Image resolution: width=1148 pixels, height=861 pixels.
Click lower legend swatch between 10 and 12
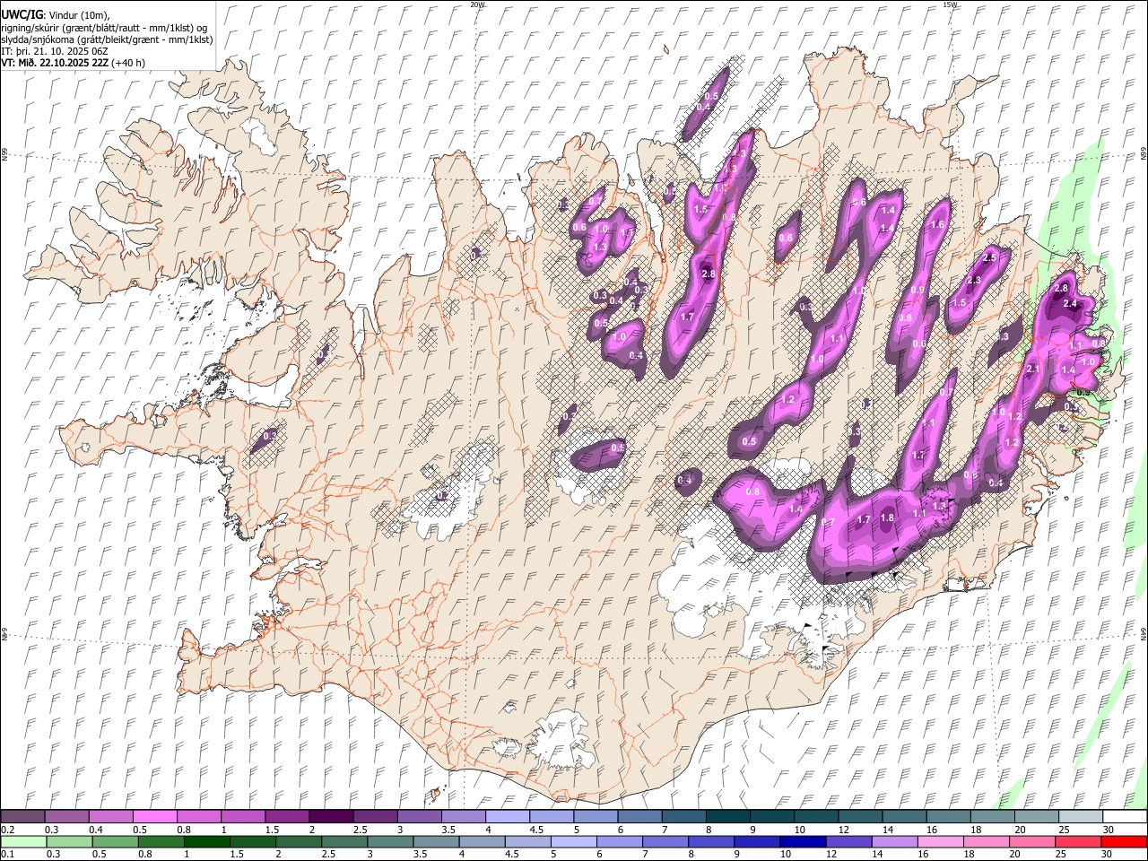coord(803,841)
